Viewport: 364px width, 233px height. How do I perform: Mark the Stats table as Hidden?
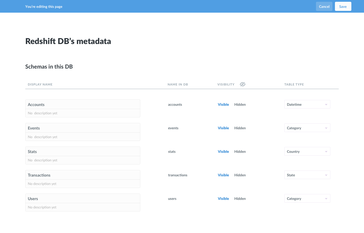[x=240, y=151]
